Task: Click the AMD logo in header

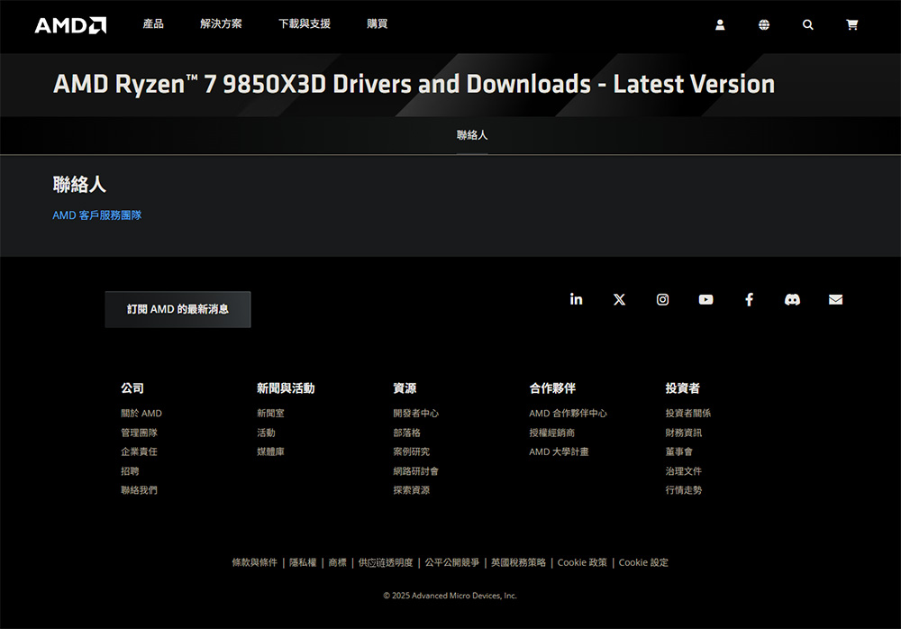Action: tap(70, 25)
